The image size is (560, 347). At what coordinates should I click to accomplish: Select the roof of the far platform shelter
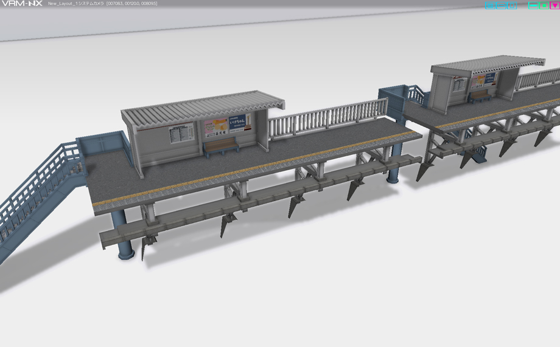pos(488,64)
